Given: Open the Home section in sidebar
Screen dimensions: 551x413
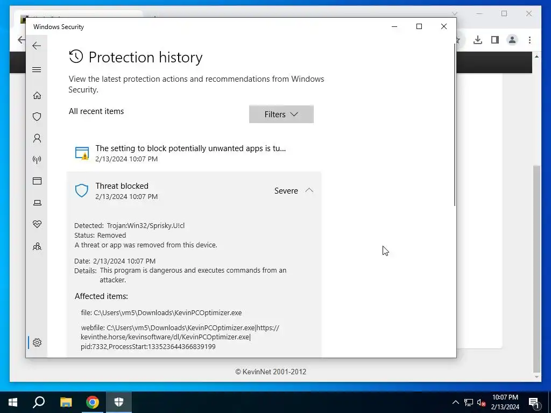Looking at the screenshot, I should click(x=37, y=96).
